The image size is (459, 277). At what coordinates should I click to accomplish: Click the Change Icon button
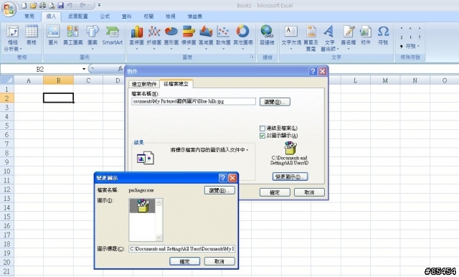[x=290, y=177]
